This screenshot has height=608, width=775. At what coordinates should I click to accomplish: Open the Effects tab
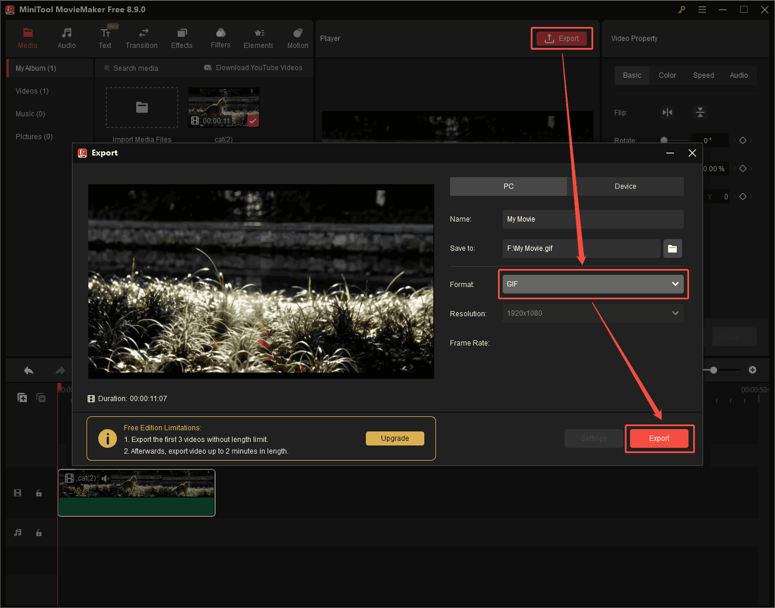[182, 39]
